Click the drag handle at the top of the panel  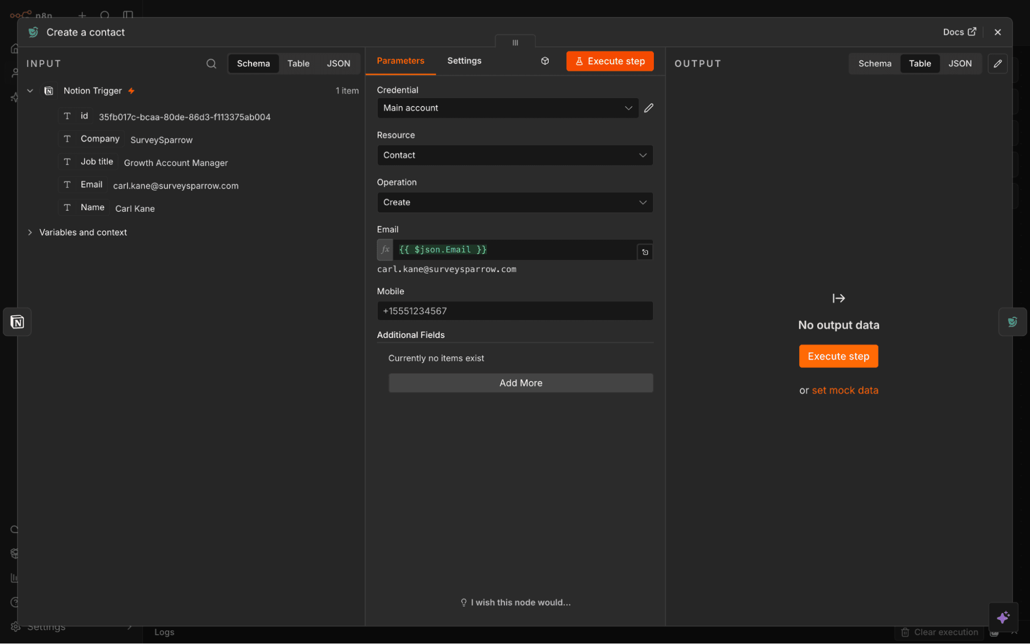(515, 42)
